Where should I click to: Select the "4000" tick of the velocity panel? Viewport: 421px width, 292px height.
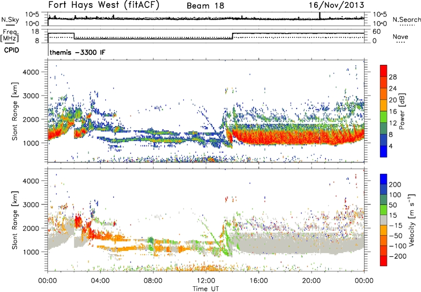[x=31, y=181]
